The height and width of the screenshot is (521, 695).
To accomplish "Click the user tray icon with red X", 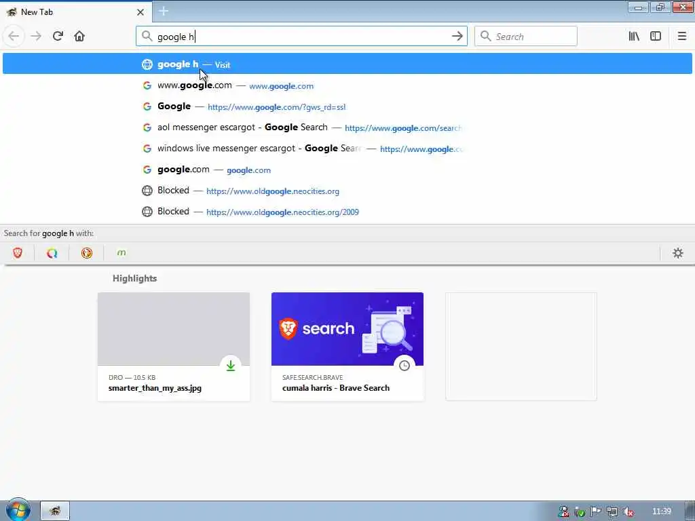I will coord(563,512).
